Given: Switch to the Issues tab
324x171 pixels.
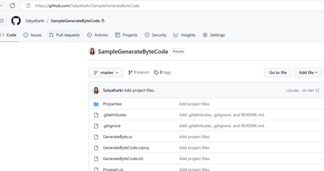Looking at the screenshot, I should (x=32, y=35).
